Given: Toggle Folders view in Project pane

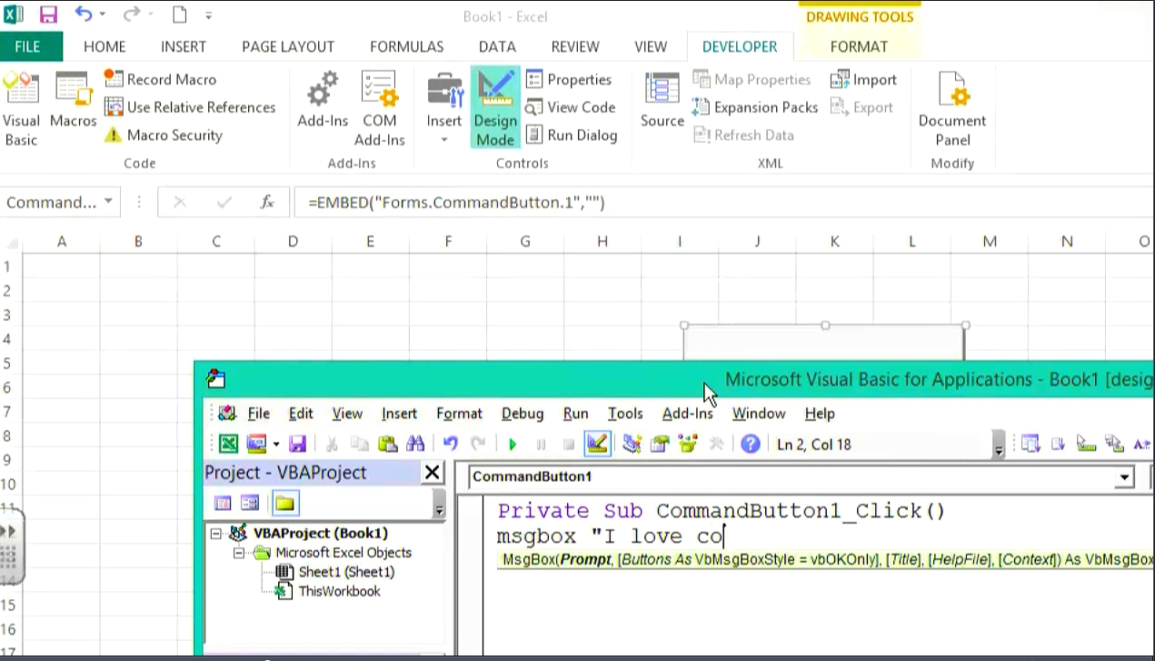Looking at the screenshot, I should click(285, 503).
